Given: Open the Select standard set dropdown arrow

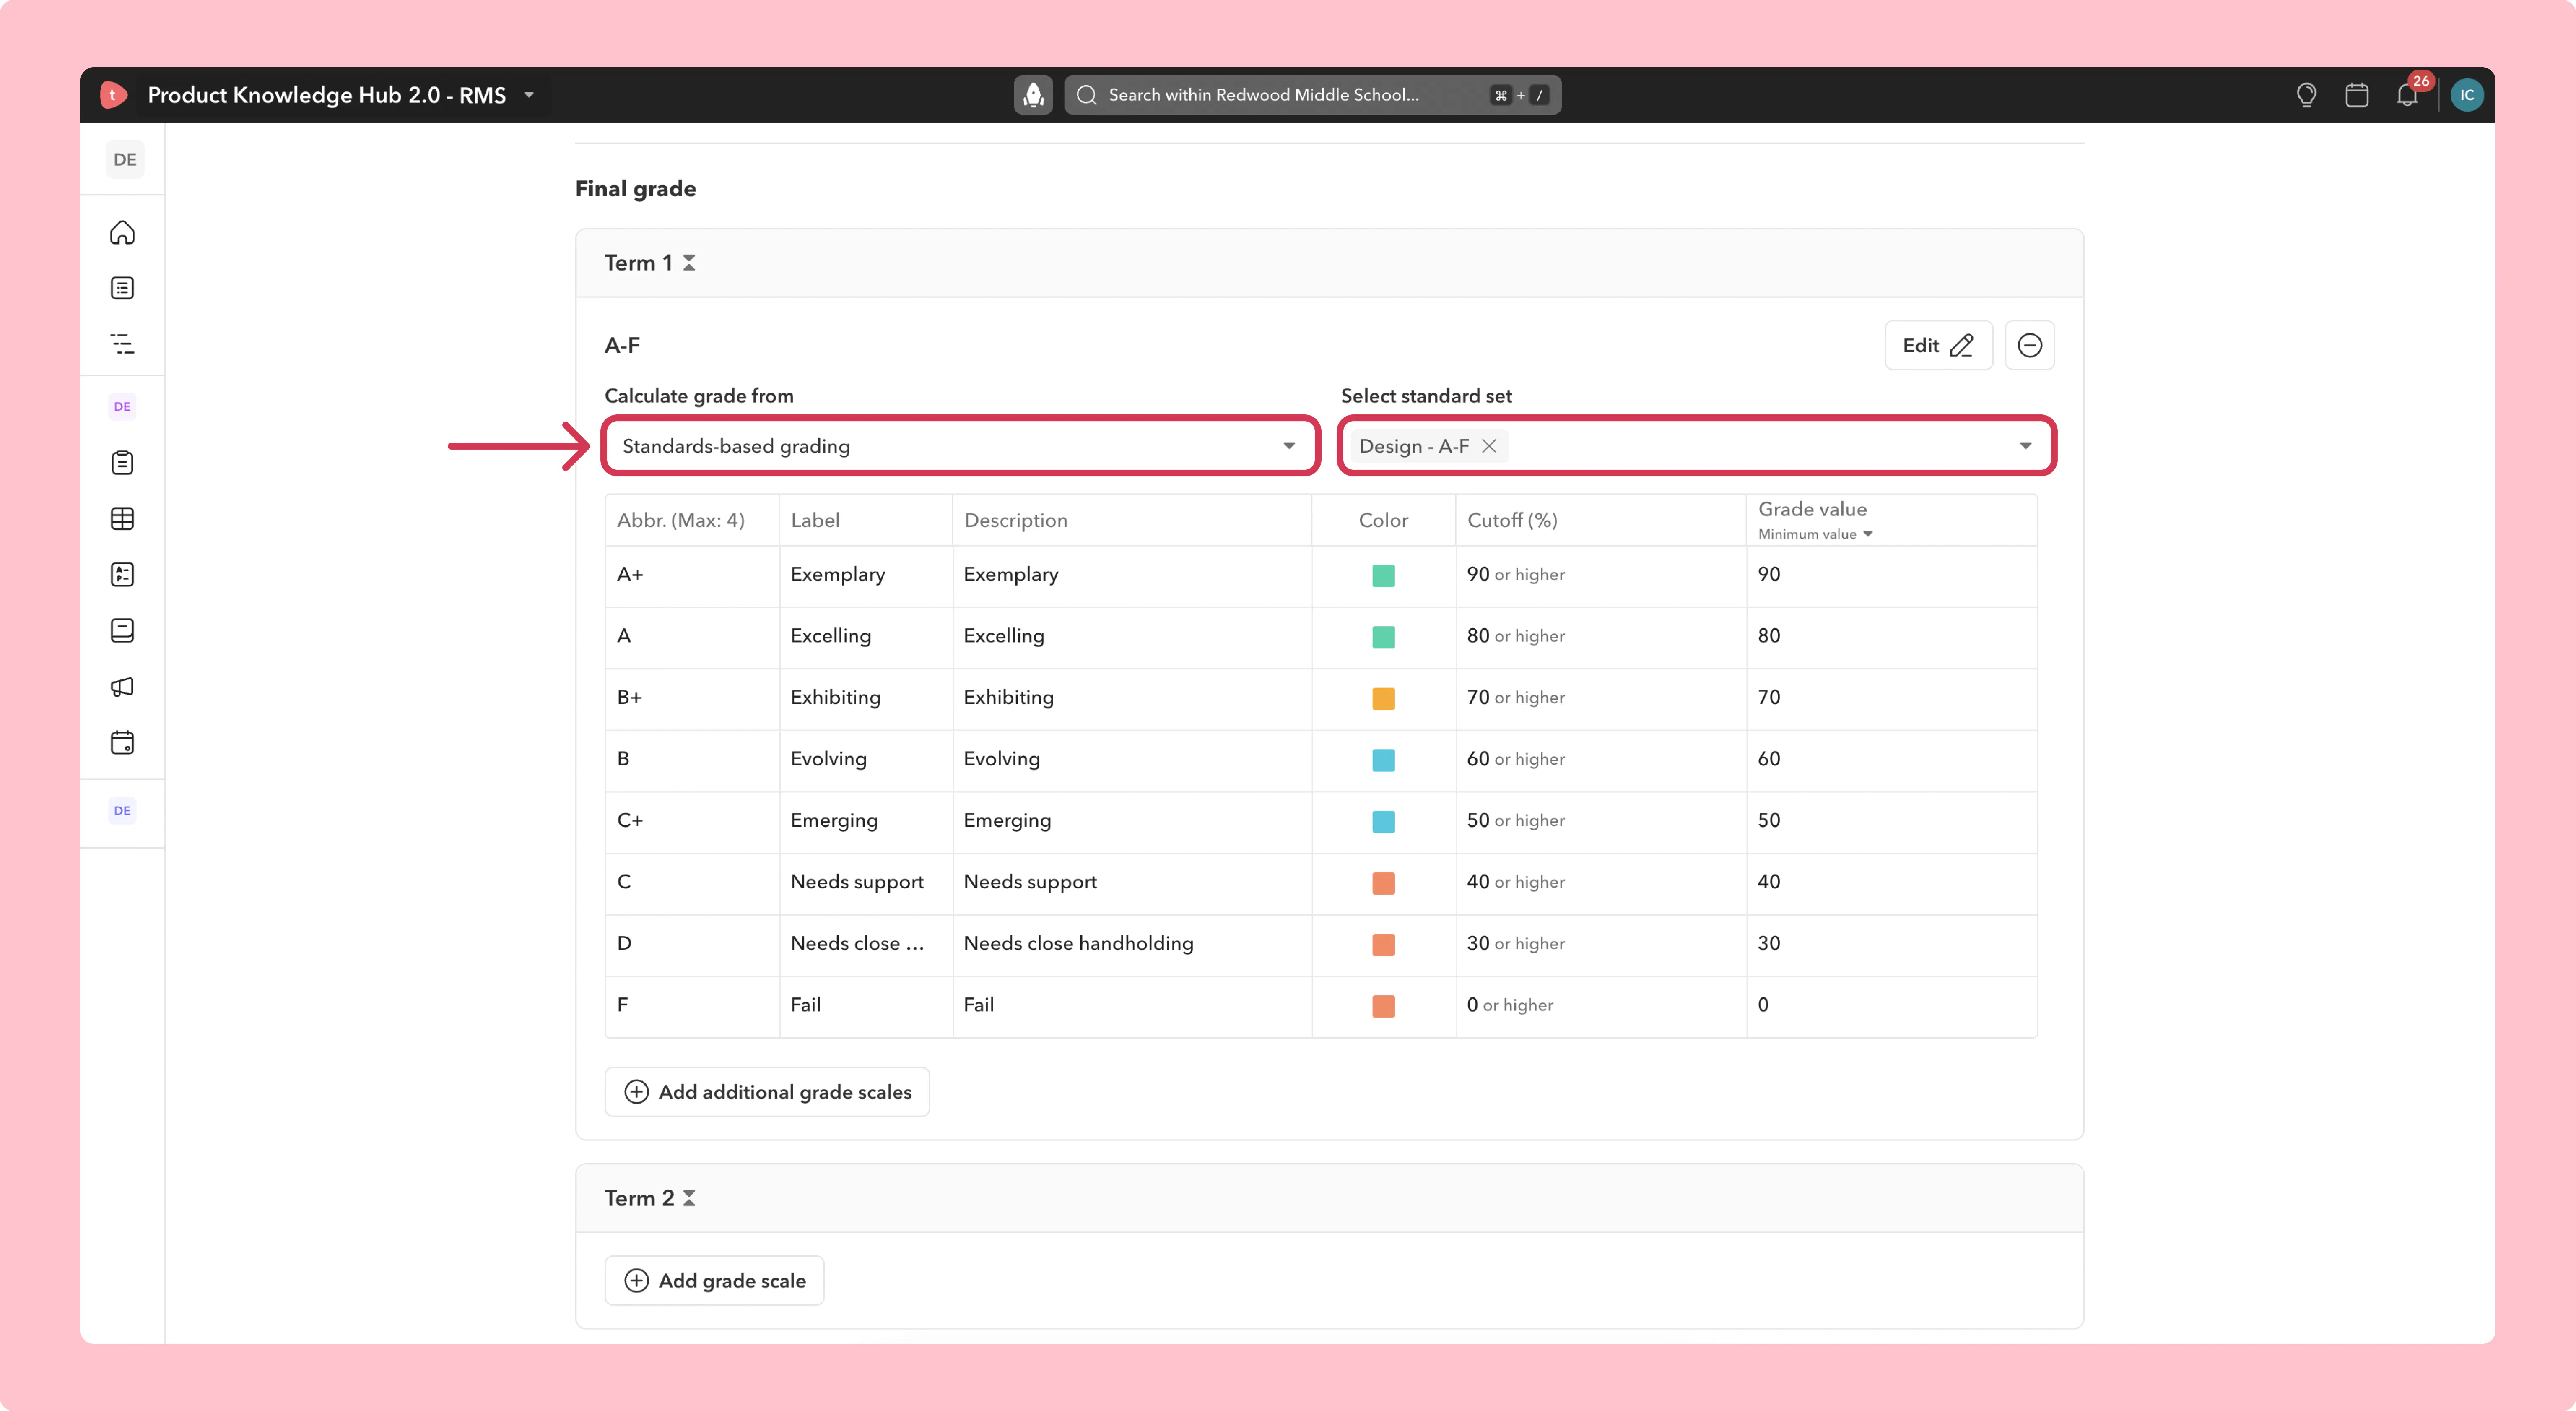Looking at the screenshot, I should click(2025, 446).
